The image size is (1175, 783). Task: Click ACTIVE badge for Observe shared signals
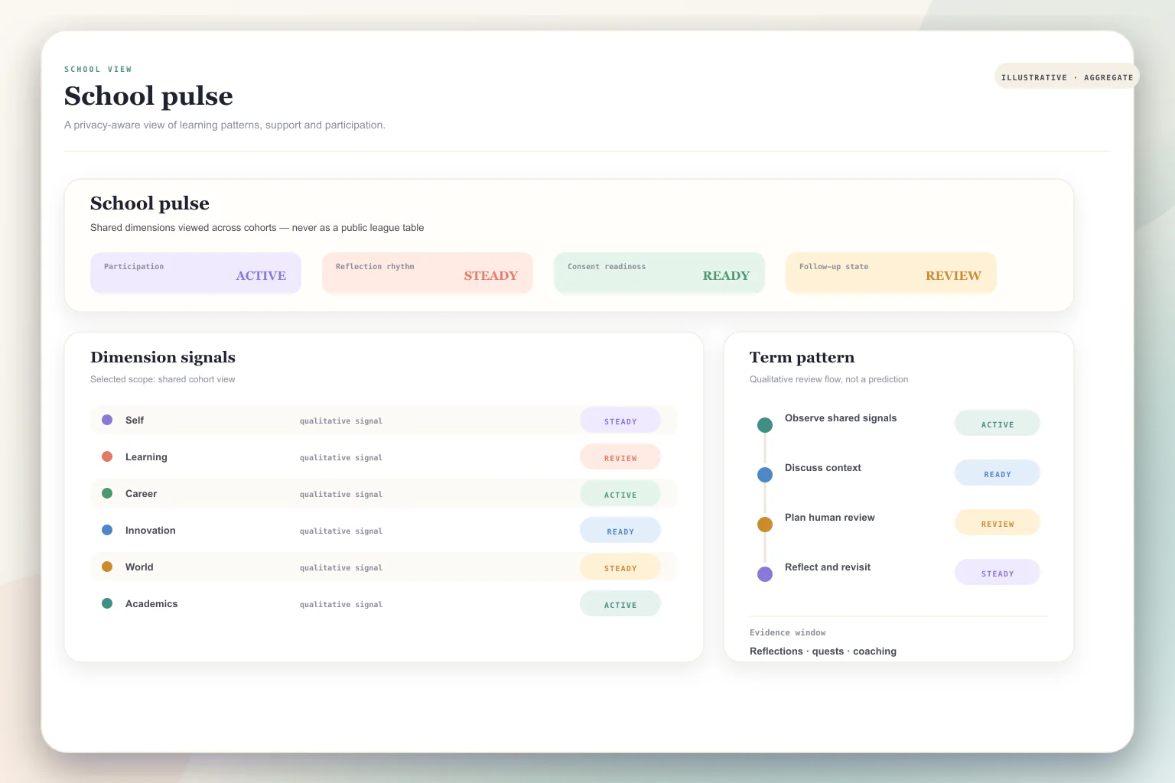[x=998, y=424]
